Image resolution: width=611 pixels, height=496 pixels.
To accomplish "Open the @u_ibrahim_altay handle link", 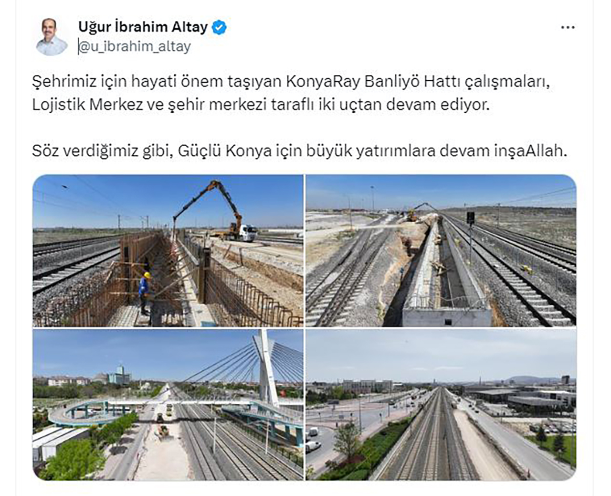I will [x=135, y=46].
